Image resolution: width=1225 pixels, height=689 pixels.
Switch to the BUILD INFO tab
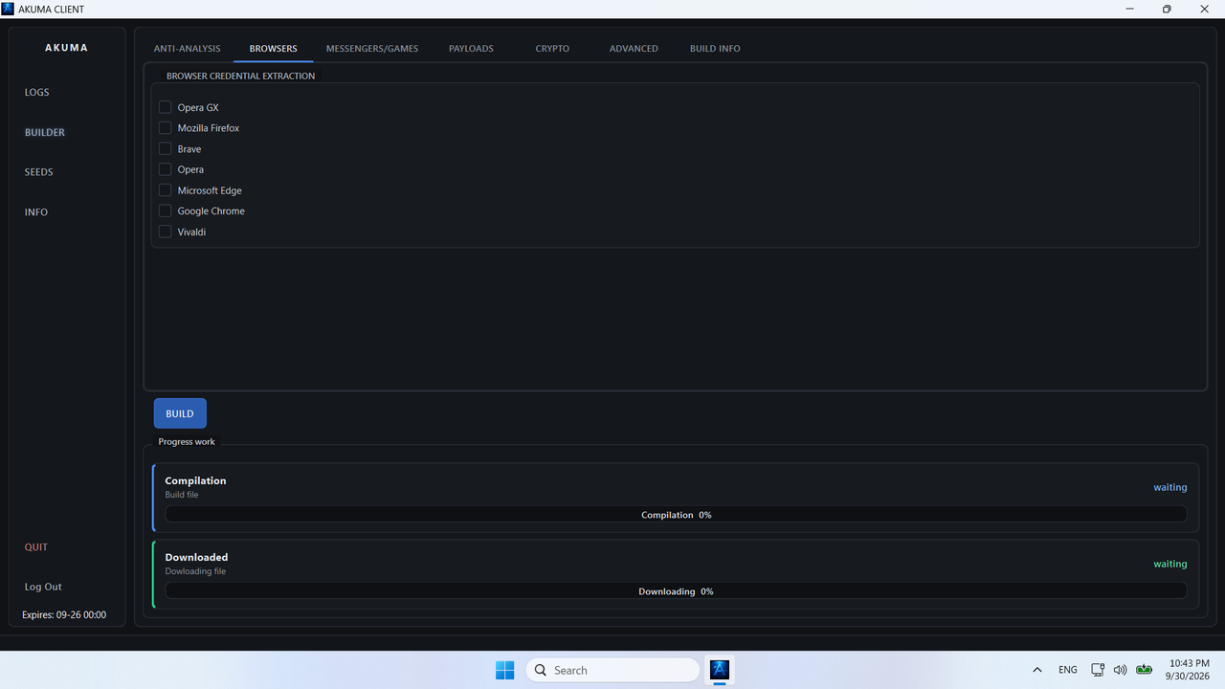point(715,49)
